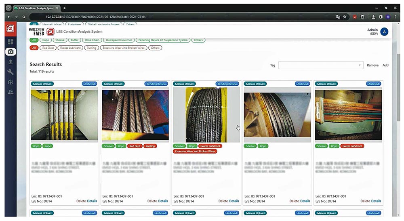Select green All component filter
404x221 pixels.
34,40
